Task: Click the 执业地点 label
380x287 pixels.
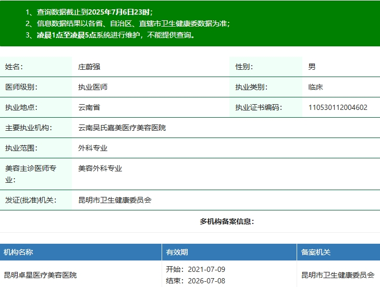Action: click(21, 107)
